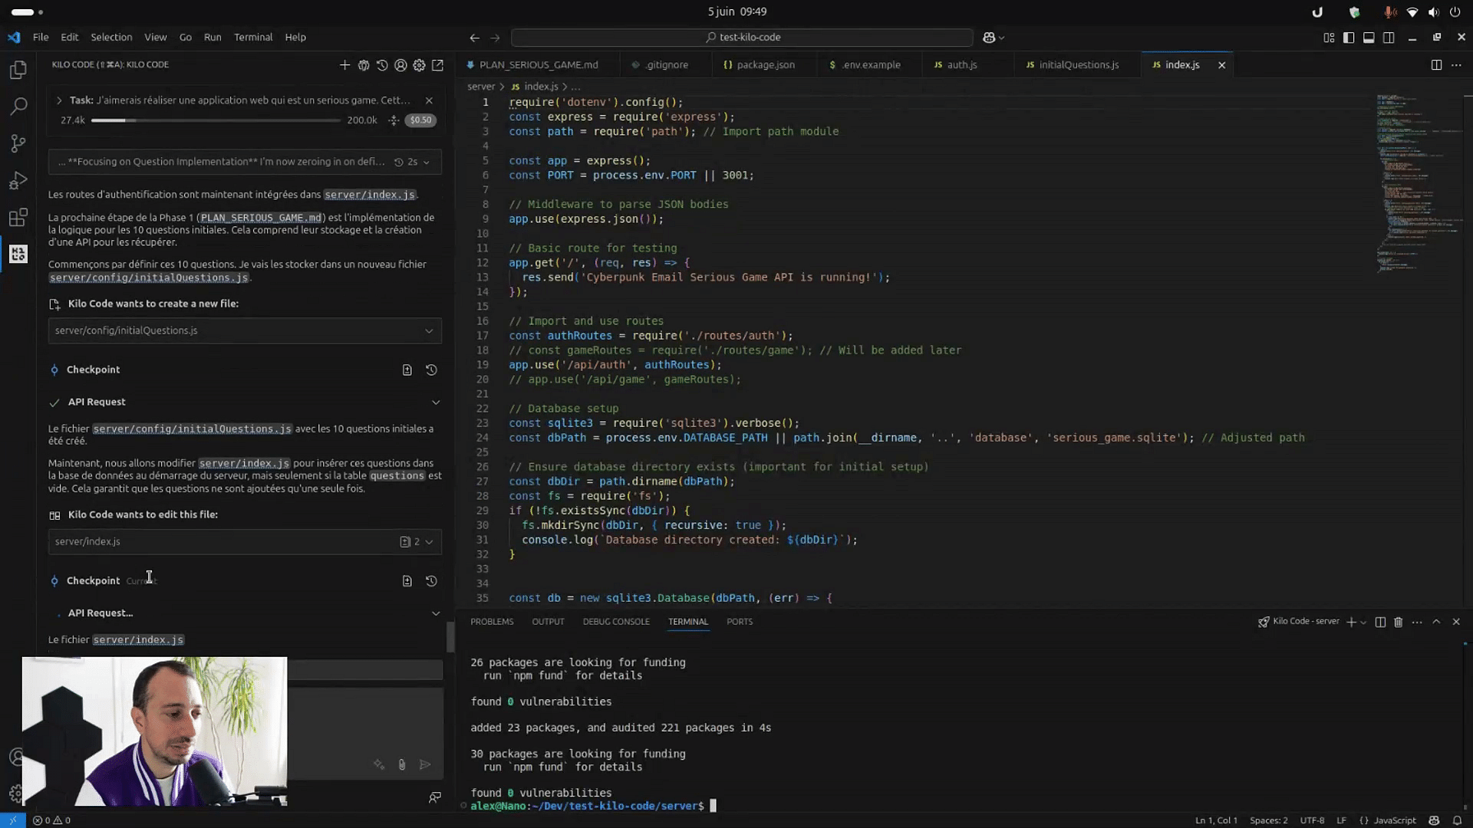The height and width of the screenshot is (828, 1473).
Task: Split the editor to the right
Action: 1436,65
